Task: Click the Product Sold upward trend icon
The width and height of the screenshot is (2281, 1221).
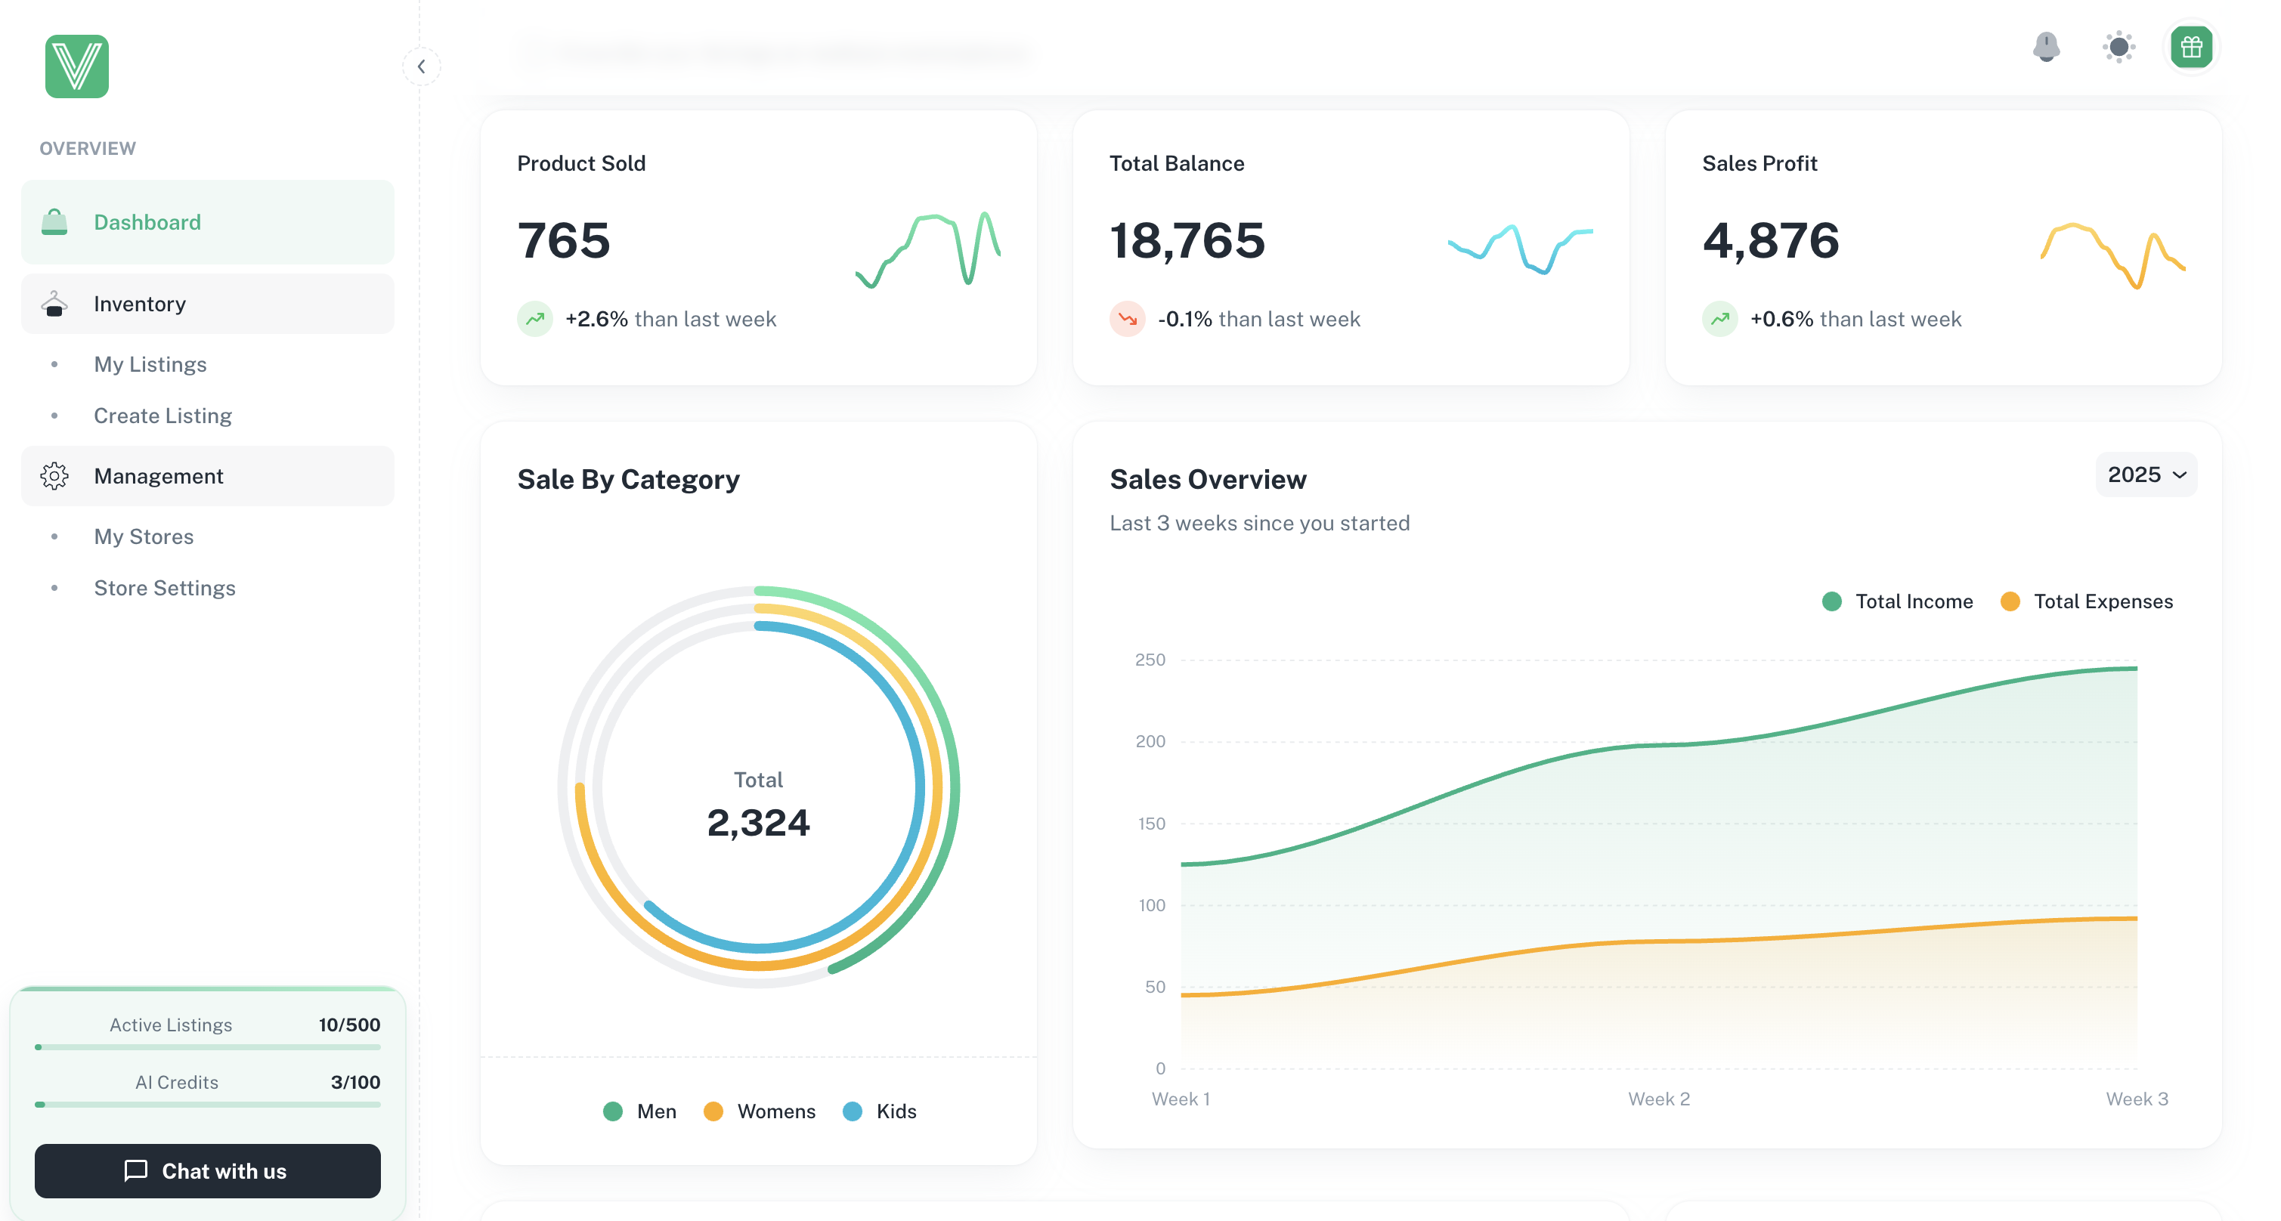Action: point(535,319)
